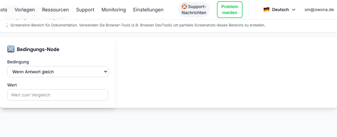Open the Vorlagen menu item
The width and height of the screenshot is (337, 137).
click(x=25, y=10)
